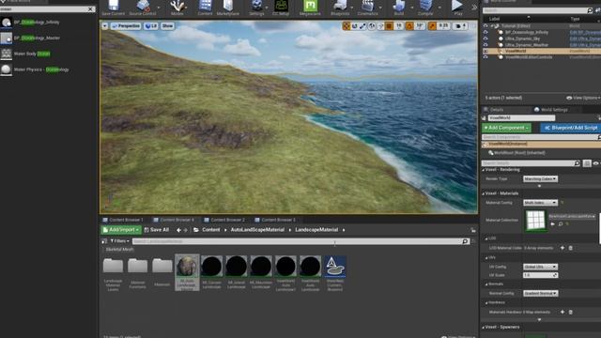The width and height of the screenshot is (601, 338).
Task: Toggle rotation snapping in viewport
Action: pyautogui.click(x=409, y=26)
